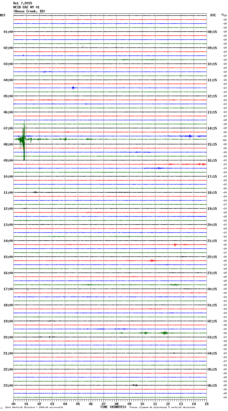The height and width of the screenshot is (411, 228).
Task: Select the '22:00' MST row label
Action: tap(8, 369)
